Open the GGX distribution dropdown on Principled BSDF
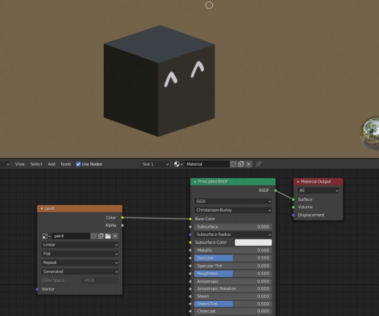The height and width of the screenshot is (316, 379). point(232,201)
